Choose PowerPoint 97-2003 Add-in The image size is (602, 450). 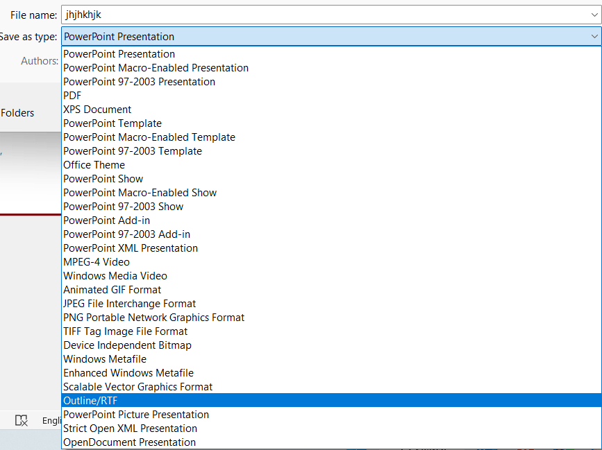point(331,234)
